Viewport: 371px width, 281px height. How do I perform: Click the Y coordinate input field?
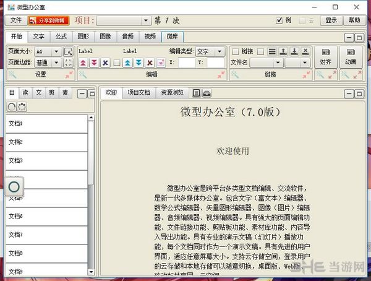click(216, 63)
